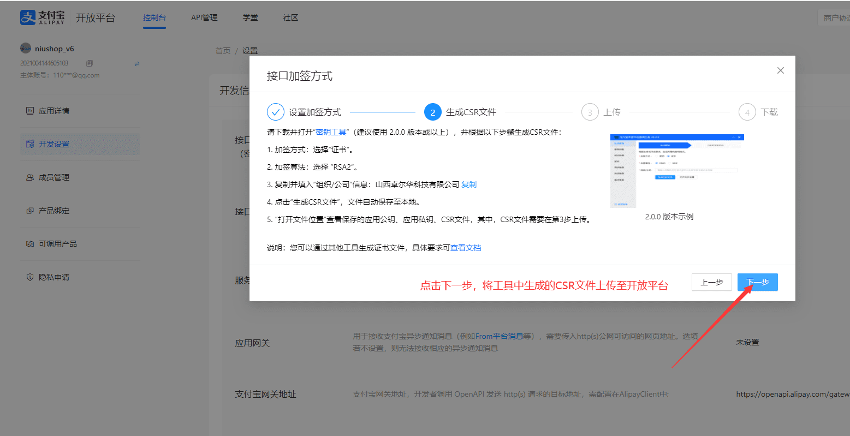The width and height of the screenshot is (850, 436).
Task: Click 上一步 button
Action: tap(711, 282)
